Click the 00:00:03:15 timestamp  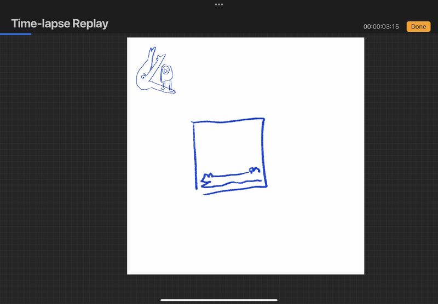click(381, 26)
